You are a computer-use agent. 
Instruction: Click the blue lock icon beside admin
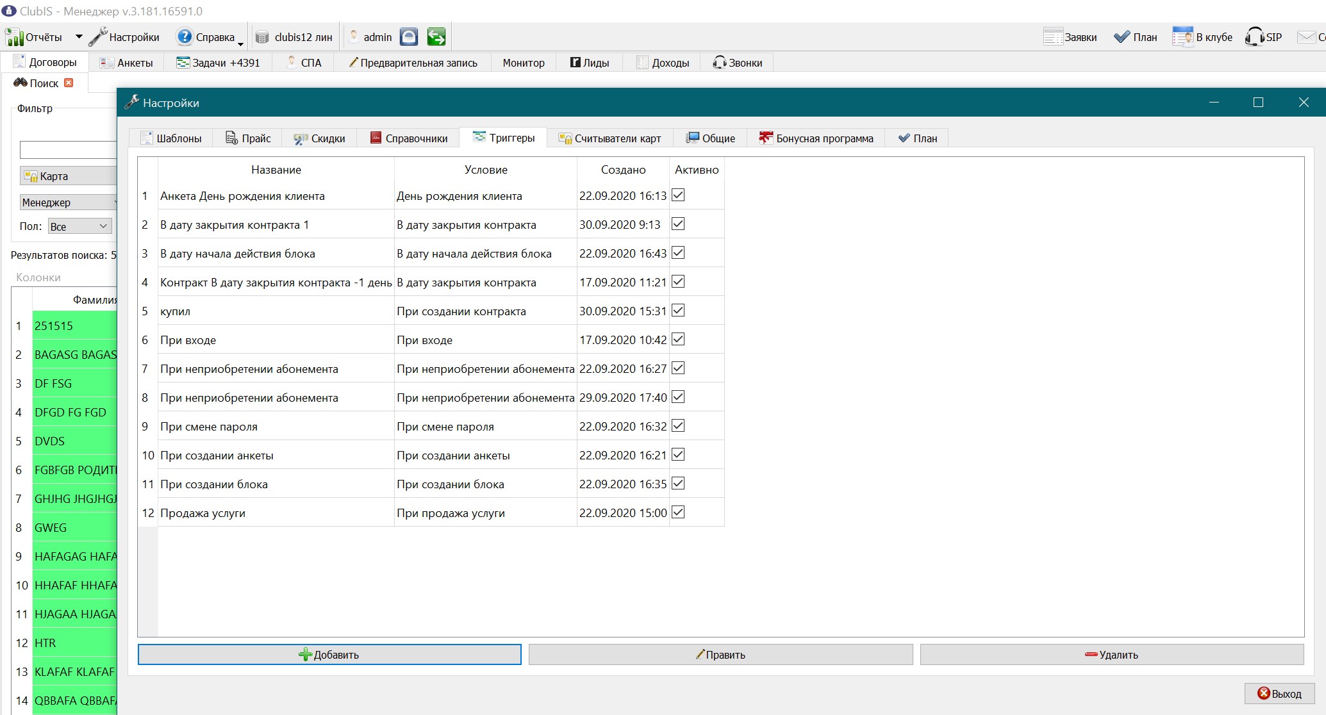409,37
